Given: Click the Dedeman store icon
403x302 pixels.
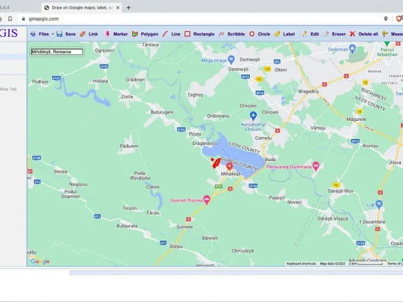Looking at the screenshot, I should tap(353, 48).
